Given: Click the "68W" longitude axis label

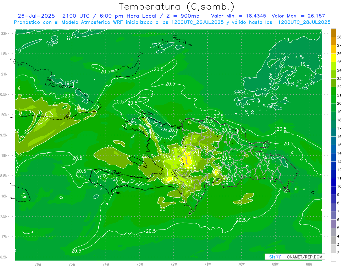Looking at the screenshot, I should pos(309,264).
